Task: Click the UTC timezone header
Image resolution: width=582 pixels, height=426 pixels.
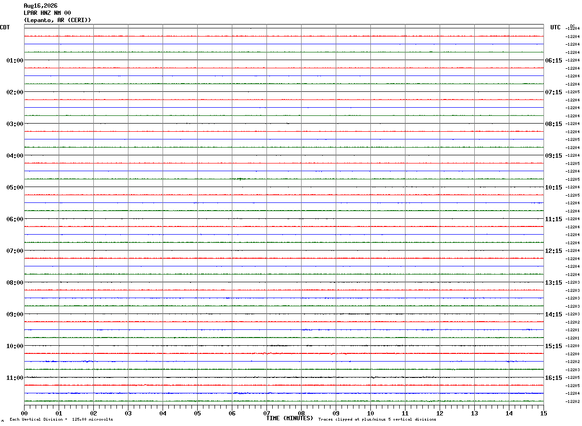Action: [x=556, y=27]
